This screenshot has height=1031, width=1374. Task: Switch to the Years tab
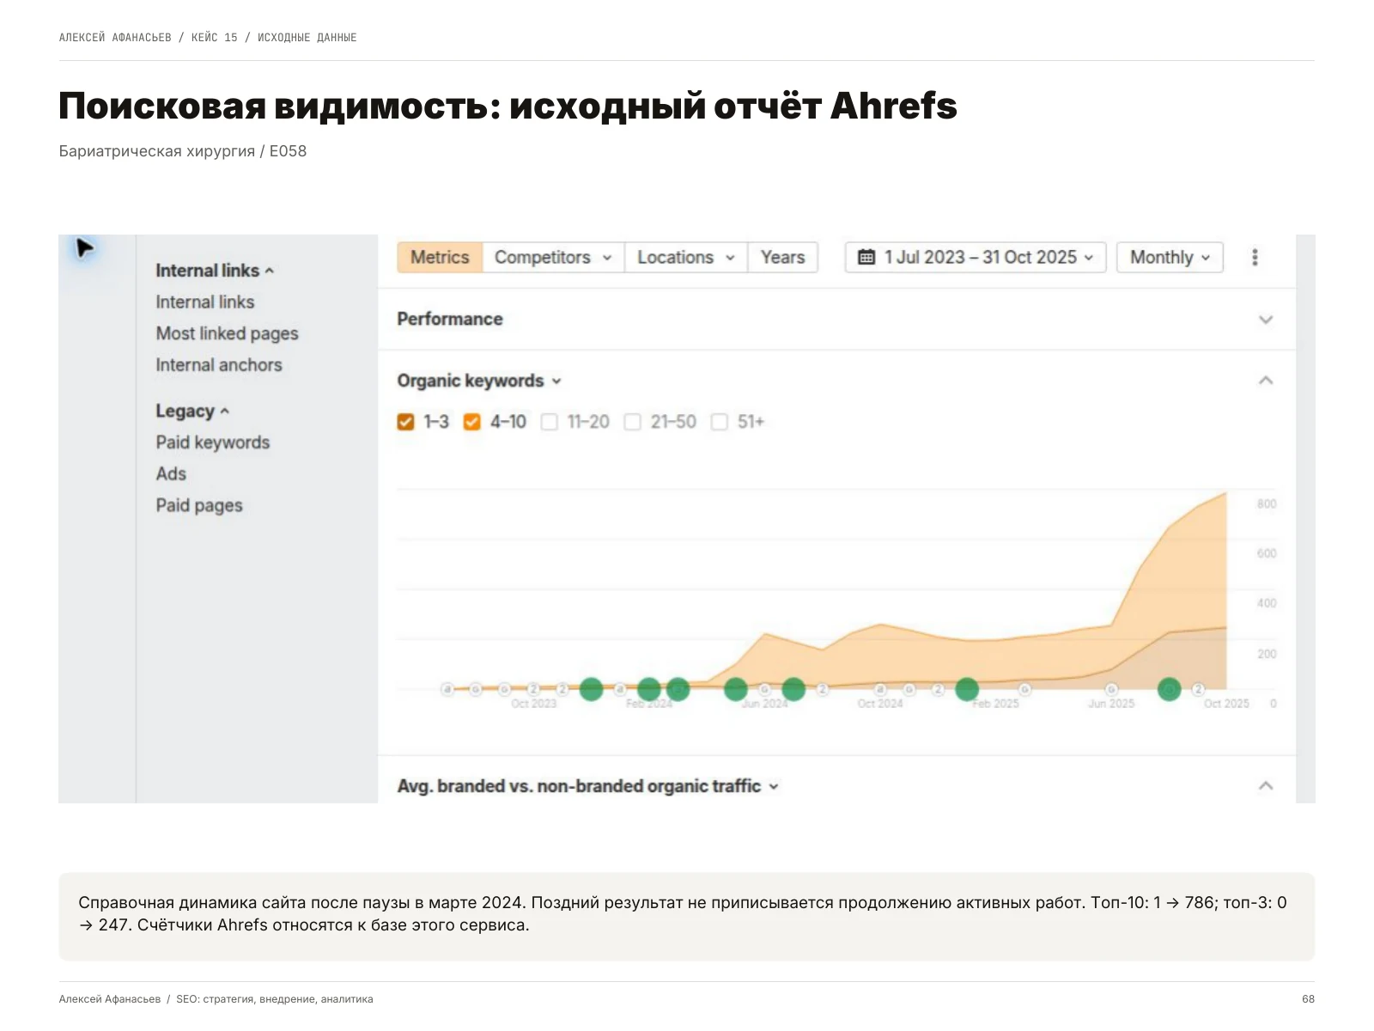[782, 257]
